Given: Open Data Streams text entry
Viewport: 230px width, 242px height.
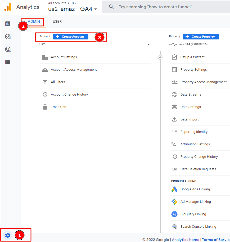Looking at the screenshot, I should click(x=191, y=95).
